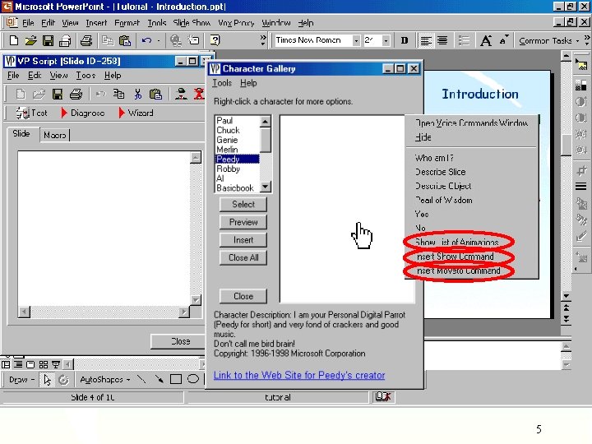Screen dimensions: 592x444
Task: Switch to the Slide tab in VP Script
Action: pos(21,134)
